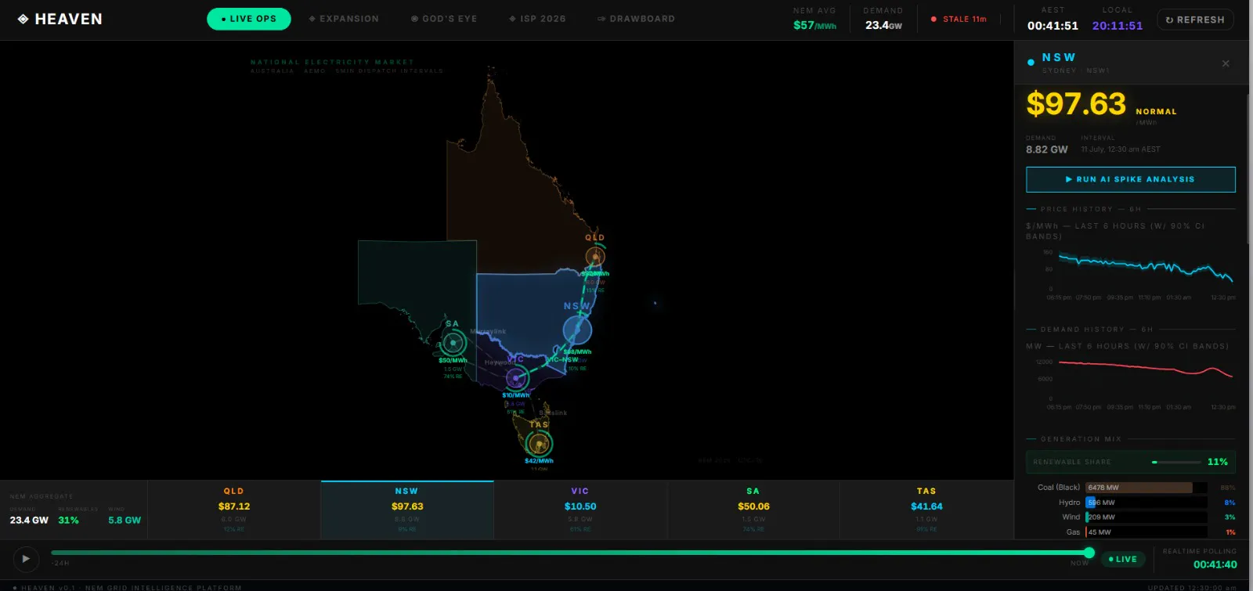Click the Gas 45 MW bar
The image size is (1253, 591).
[1146, 532]
